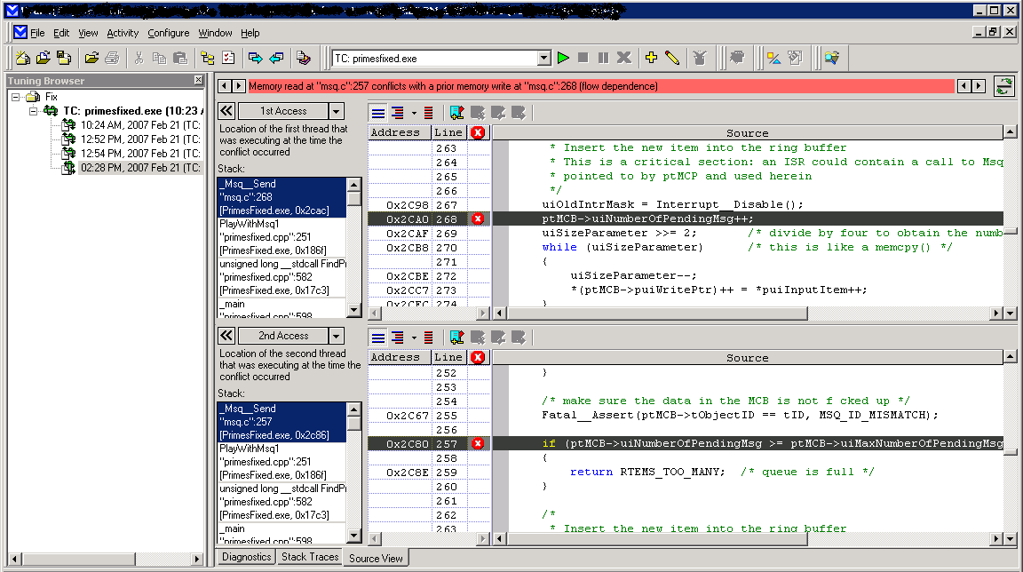This screenshot has height=572, width=1023.
Task: Click the Line column header in top pane
Action: click(448, 132)
